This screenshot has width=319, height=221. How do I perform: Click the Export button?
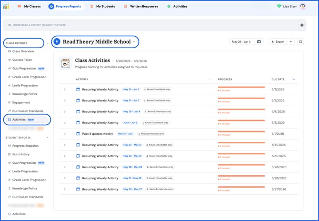coord(278,42)
